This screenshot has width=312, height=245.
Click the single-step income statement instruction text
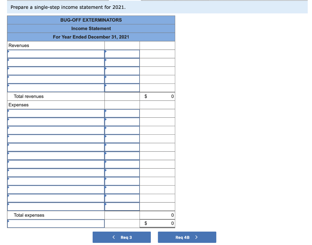[68, 7]
